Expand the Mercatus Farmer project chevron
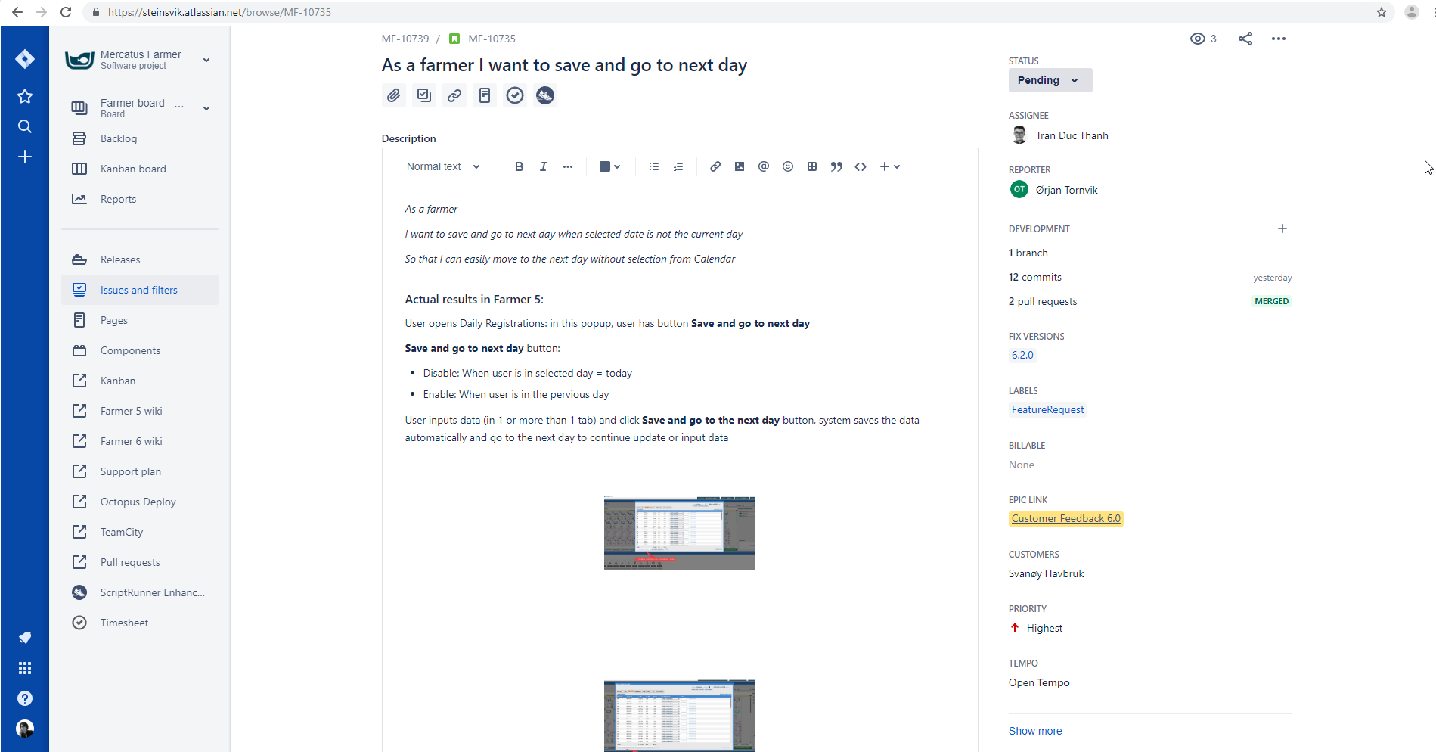 206,60
